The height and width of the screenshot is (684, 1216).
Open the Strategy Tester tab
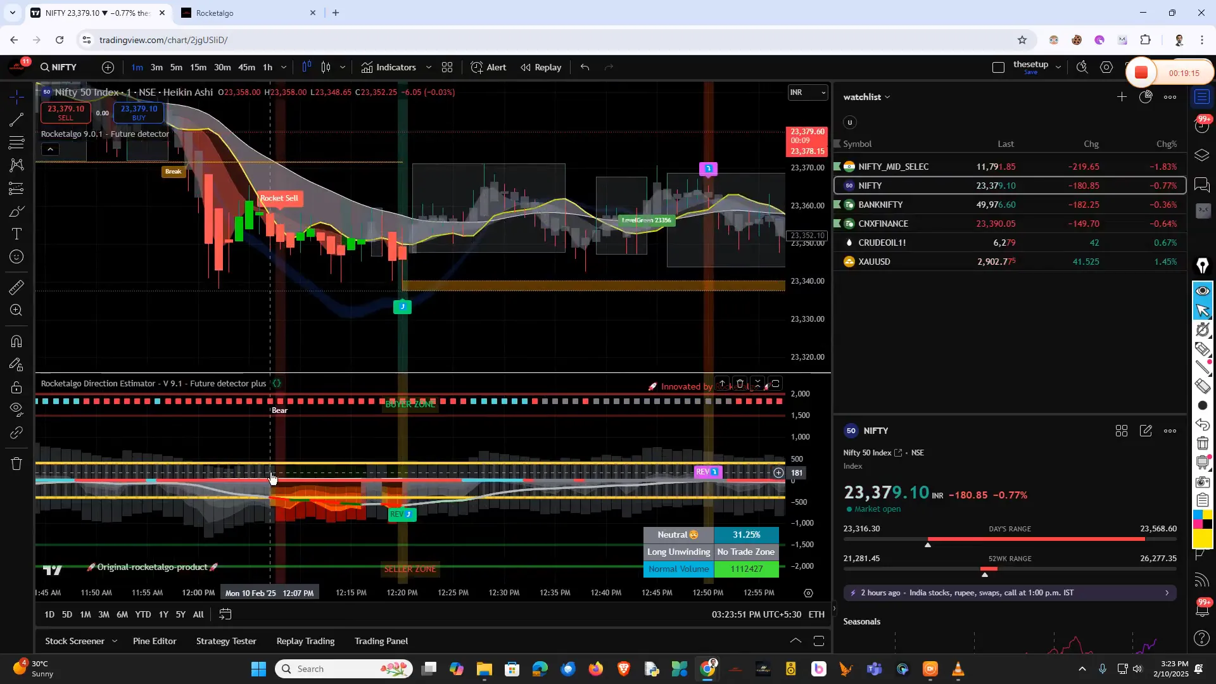(x=225, y=641)
